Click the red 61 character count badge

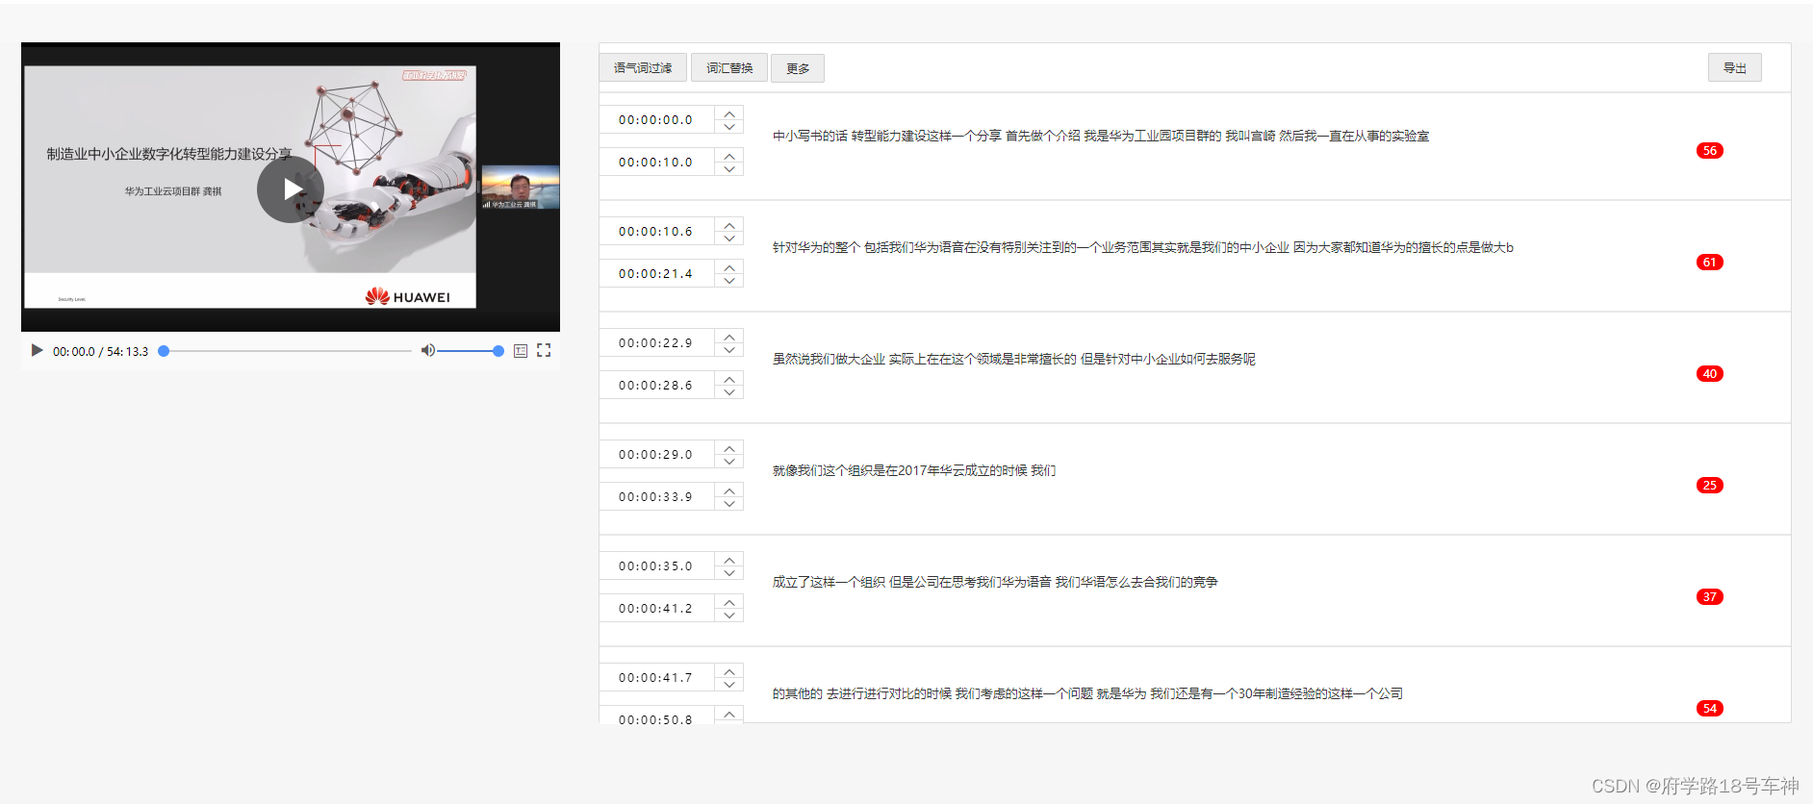coord(1710,262)
